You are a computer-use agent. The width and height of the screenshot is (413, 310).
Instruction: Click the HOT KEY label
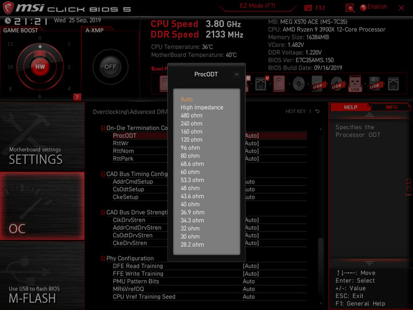point(295,111)
